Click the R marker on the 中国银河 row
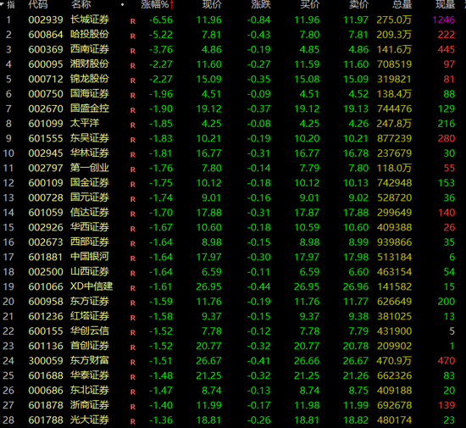This screenshot has height=428, width=466. tap(133, 258)
